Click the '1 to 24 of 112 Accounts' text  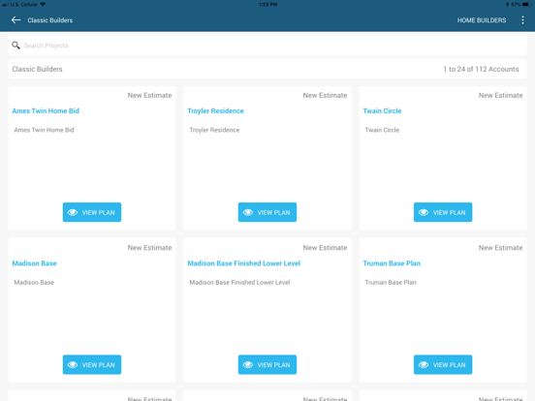point(481,69)
